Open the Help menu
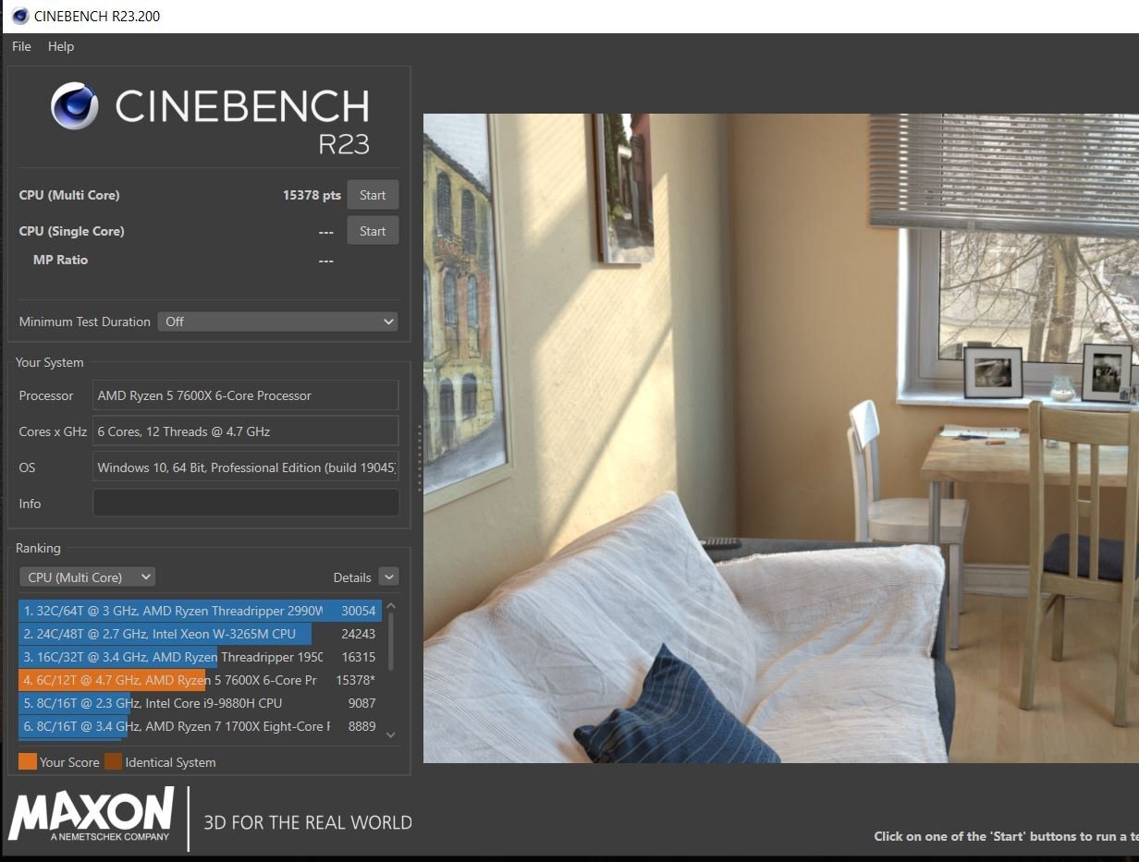This screenshot has width=1139, height=862. [61, 46]
